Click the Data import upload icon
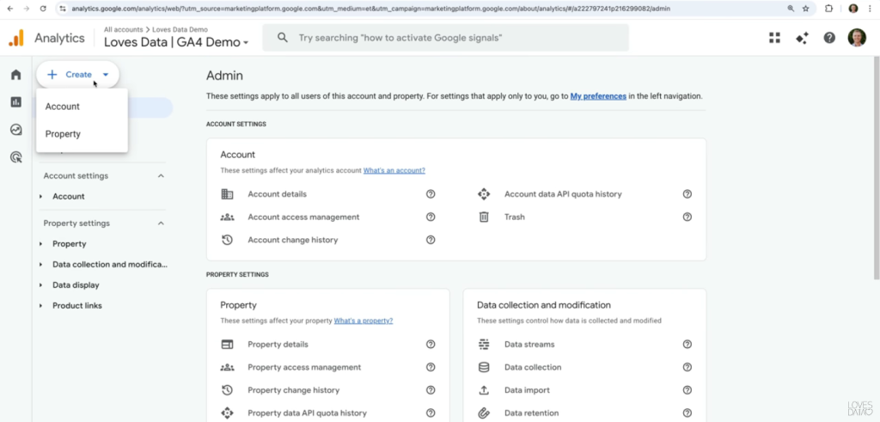 (484, 390)
